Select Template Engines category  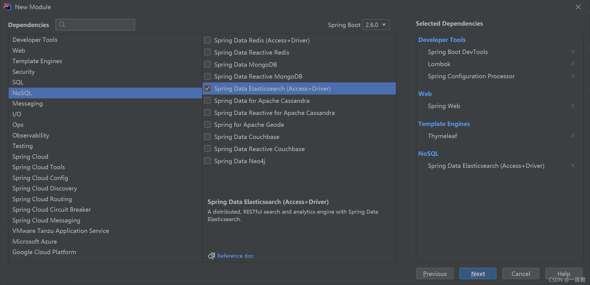pyautogui.click(x=105, y=61)
